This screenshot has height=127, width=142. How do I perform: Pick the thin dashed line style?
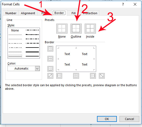15,52
